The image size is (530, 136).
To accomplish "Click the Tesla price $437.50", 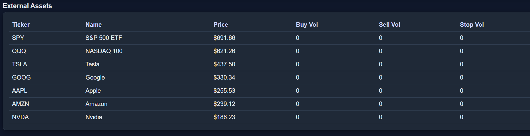I will click(x=224, y=64).
